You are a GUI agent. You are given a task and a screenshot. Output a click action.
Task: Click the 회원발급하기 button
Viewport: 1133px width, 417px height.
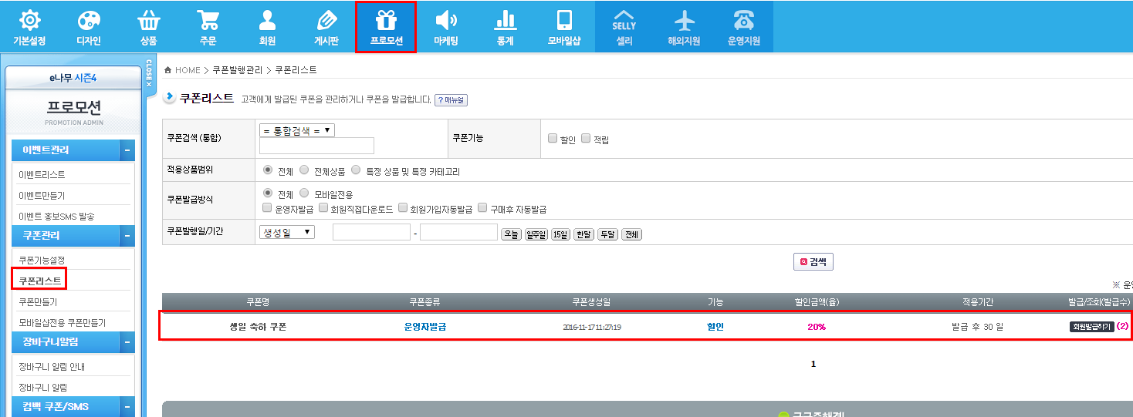pos(1091,327)
